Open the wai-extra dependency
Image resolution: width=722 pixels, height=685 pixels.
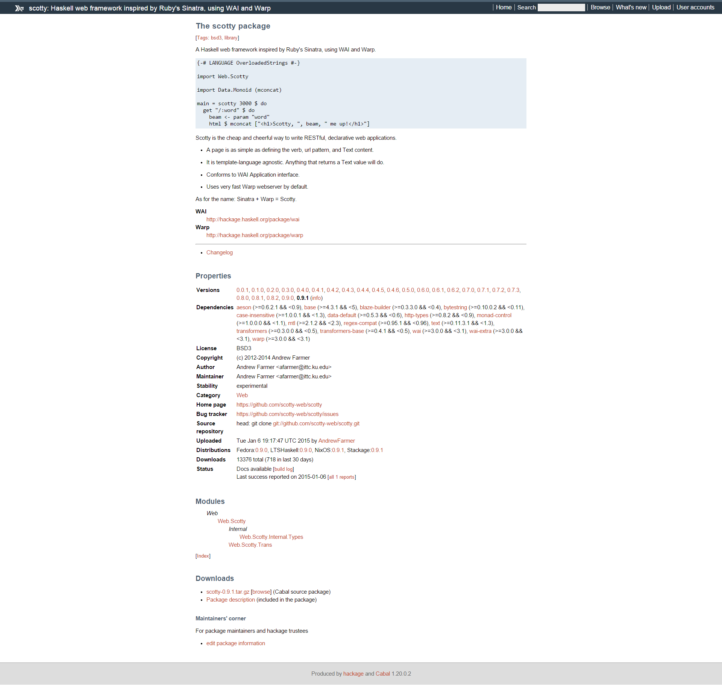click(480, 331)
